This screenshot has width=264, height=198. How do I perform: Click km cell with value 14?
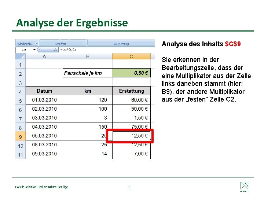point(88,154)
